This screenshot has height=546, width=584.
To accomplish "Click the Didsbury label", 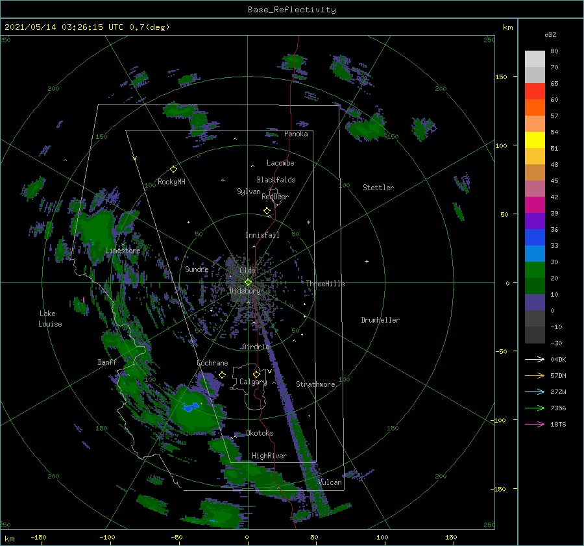I will (x=245, y=290).
